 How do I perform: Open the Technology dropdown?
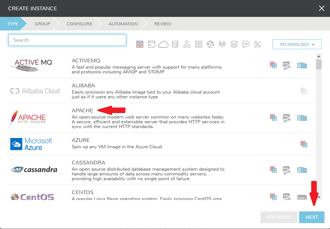297,44
